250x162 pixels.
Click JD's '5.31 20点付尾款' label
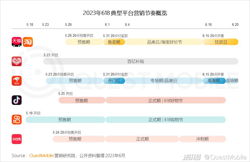pos(115,74)
